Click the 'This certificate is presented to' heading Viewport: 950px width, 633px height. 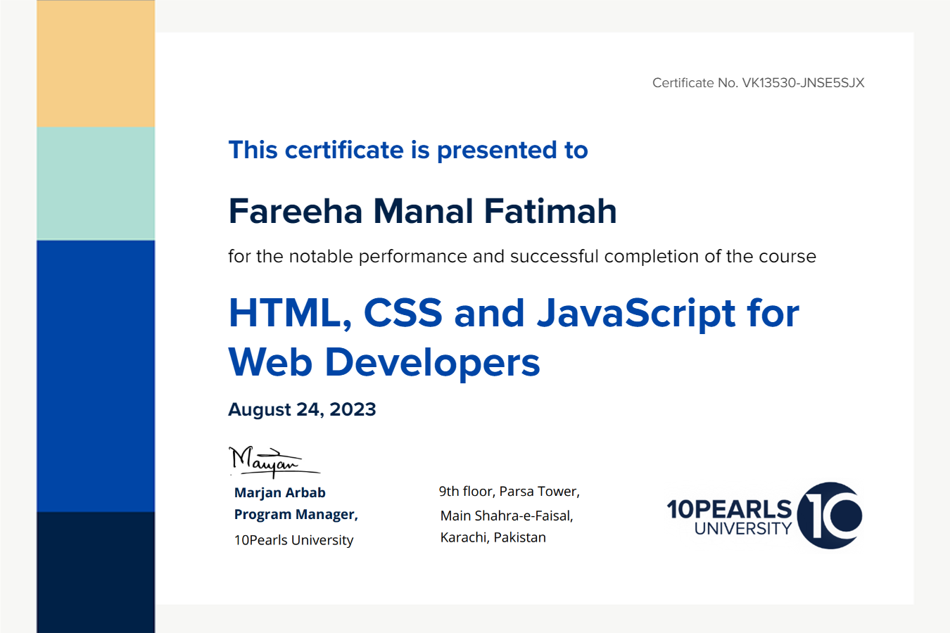408,151
